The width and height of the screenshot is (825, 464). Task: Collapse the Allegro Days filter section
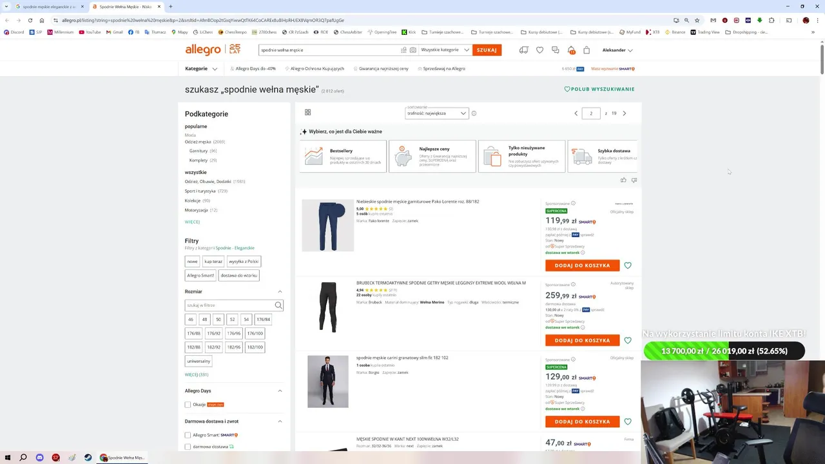[x=280, y=391]
